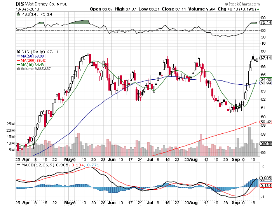The width and height of the screenshot is (272, 206).
Task: Click the Volume 9,865,637 legend entry
Action: pyautogui.click(x=36, y=69)
